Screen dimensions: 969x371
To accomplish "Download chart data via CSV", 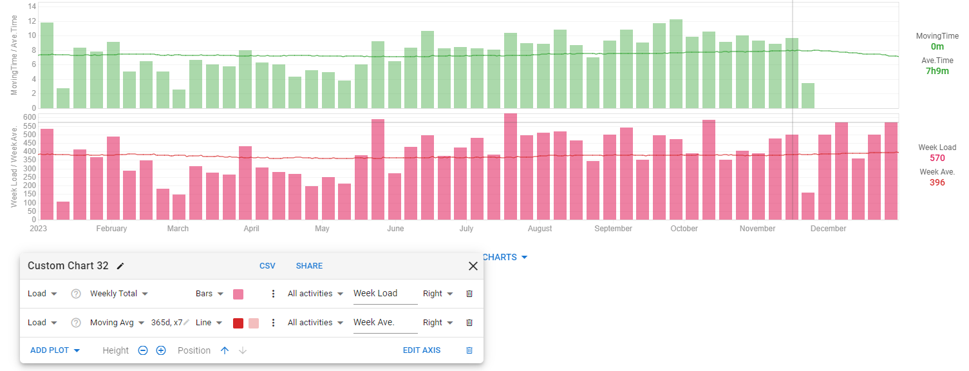I will 267,266.
